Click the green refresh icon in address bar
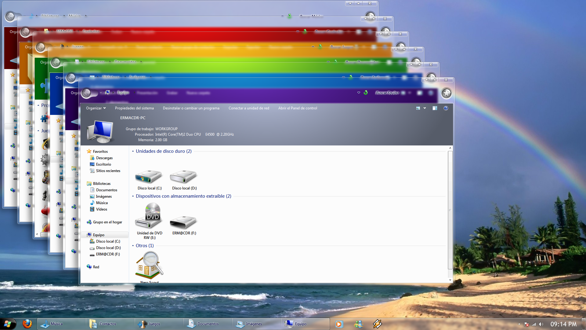The image size is (586, 330). point(366,93)
